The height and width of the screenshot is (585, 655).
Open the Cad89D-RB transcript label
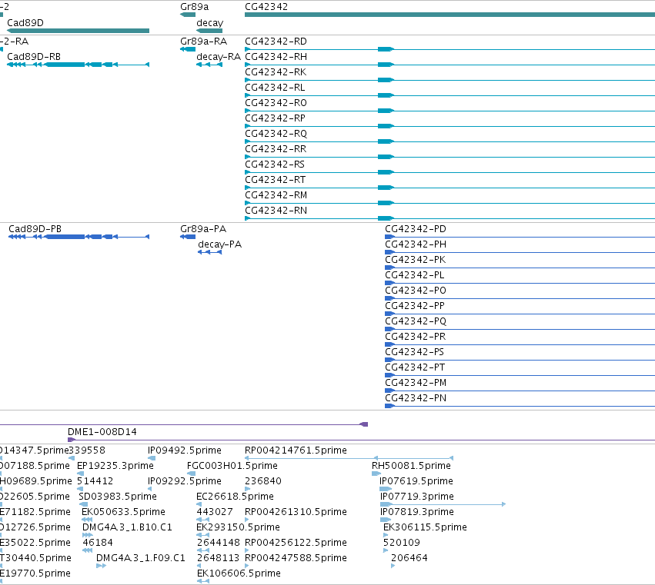click(x=34, y=57)
